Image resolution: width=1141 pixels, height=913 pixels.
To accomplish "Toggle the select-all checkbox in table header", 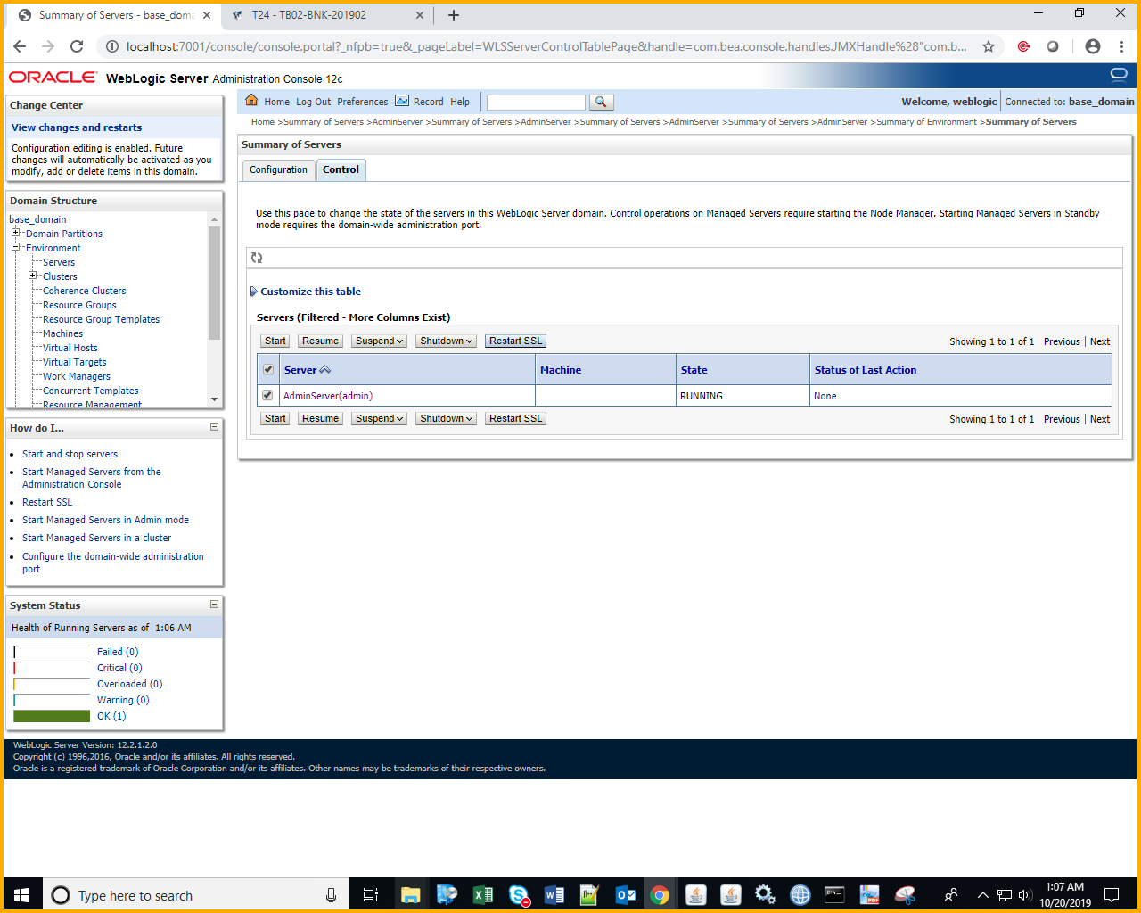I will 268,369.
